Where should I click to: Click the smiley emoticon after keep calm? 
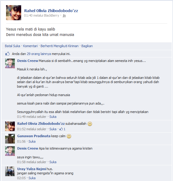[x=69, y=136]
